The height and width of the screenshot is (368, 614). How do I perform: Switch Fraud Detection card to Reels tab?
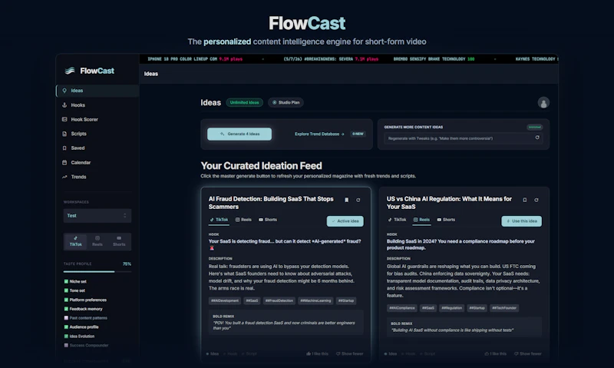click(x=243, y=220)
